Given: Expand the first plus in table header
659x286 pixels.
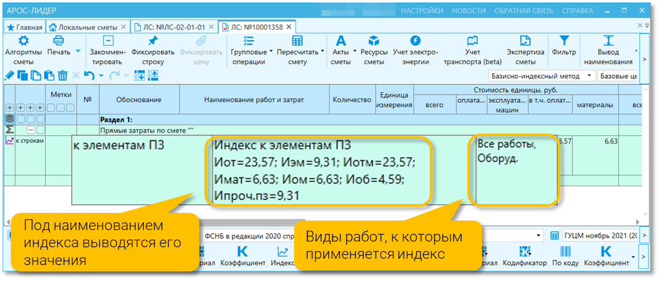Looking at the screenshot, I should point(10,107).
